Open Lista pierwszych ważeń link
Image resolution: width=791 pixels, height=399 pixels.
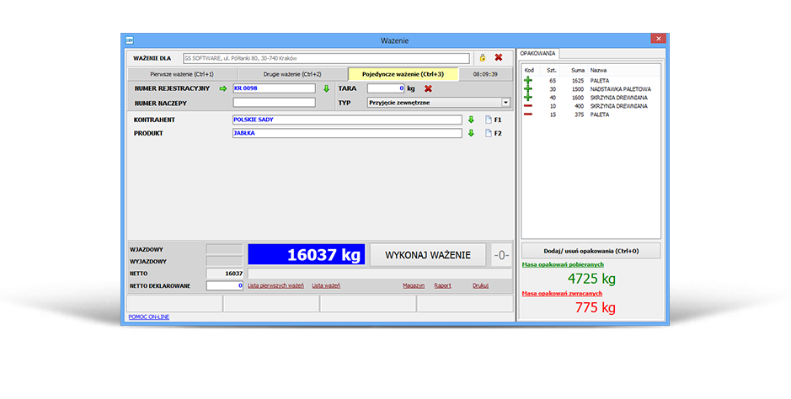point(275,286)
